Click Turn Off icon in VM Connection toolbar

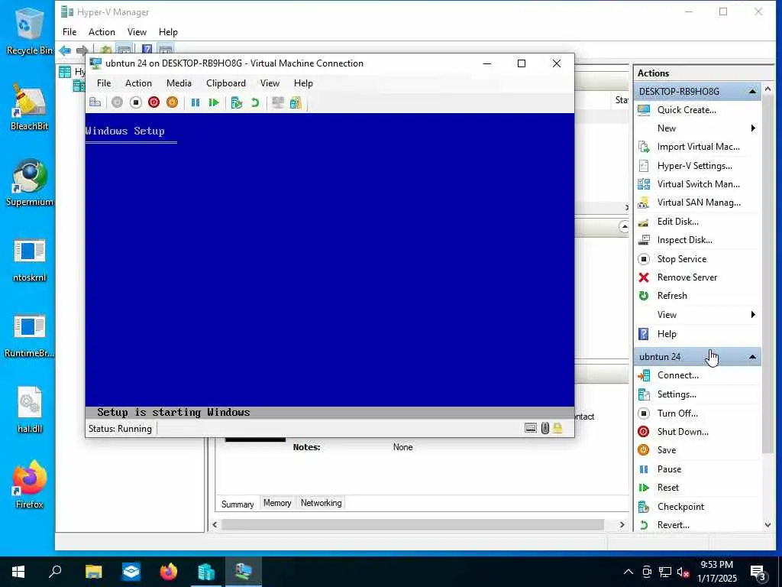pyautogui.click(x=136, y=102)
